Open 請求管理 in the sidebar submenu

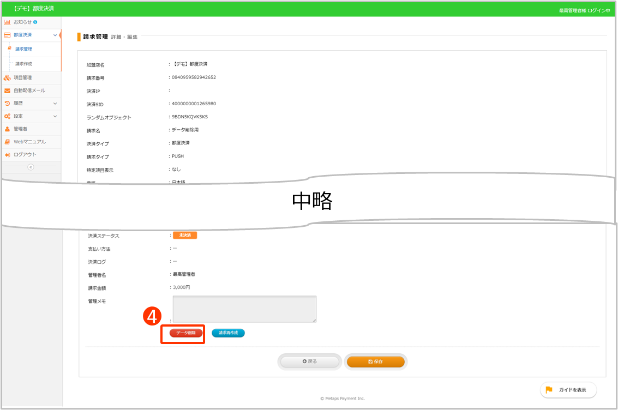tap(23, 50)
